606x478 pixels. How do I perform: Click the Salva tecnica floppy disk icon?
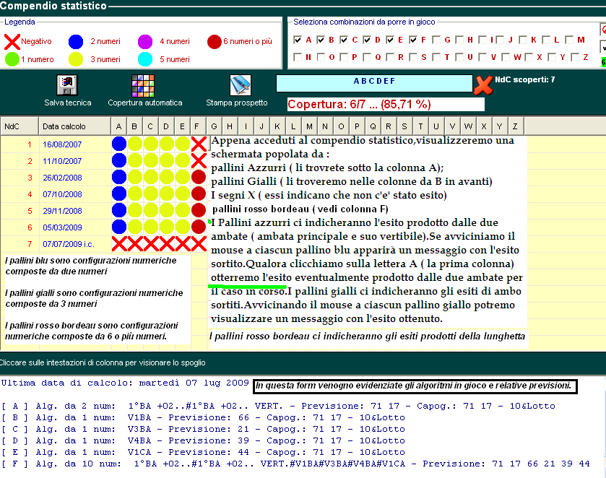(67, 85)
